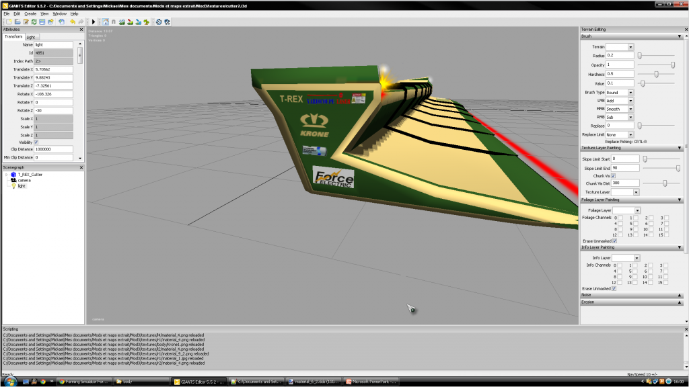The image size is (689, 387).
Task: Select the house navigation mode icon
Action: (106, 21)
